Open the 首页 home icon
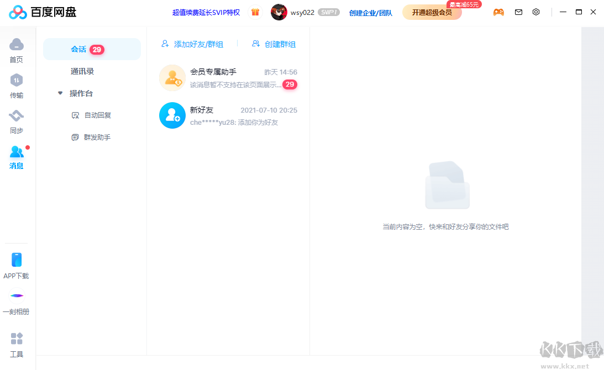The width and height of the screenshot is (604, 370). tap(16, 44)
